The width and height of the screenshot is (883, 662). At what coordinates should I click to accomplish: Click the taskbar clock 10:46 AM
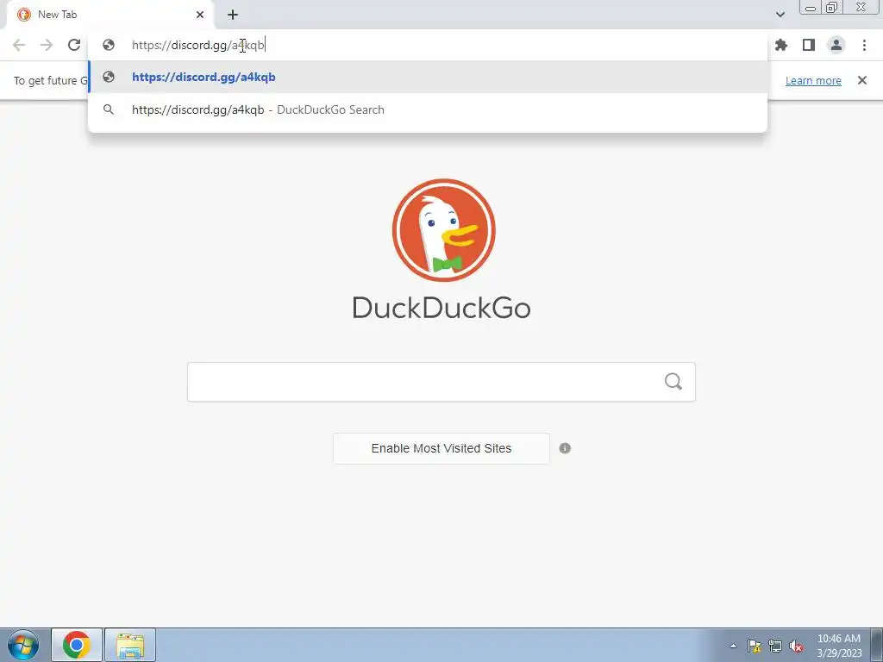coord(839,646)
